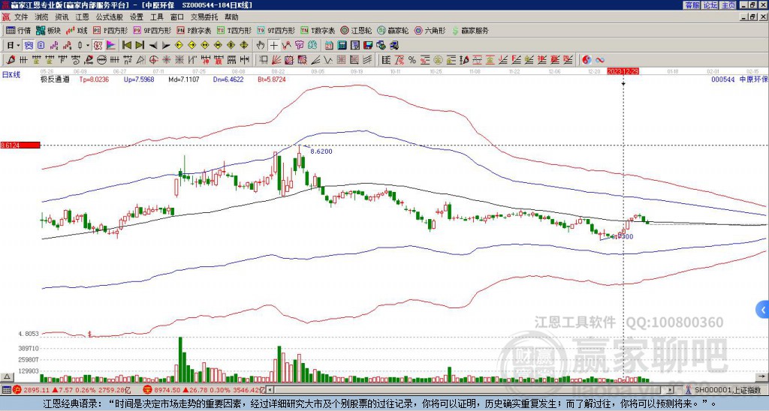Select the circled crosshair target tool

click(153, 60)
